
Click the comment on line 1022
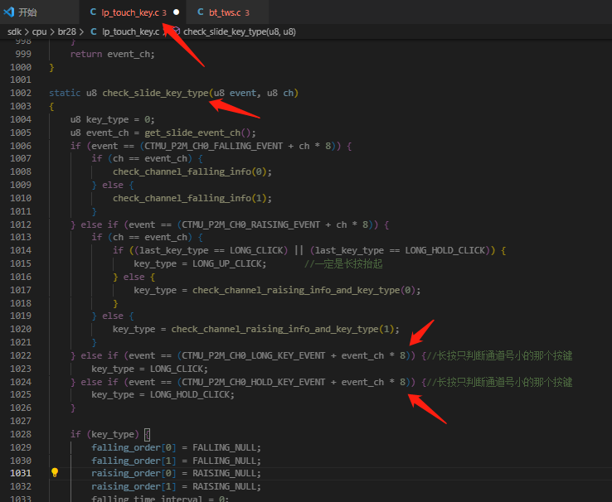(x=500, y=356)
